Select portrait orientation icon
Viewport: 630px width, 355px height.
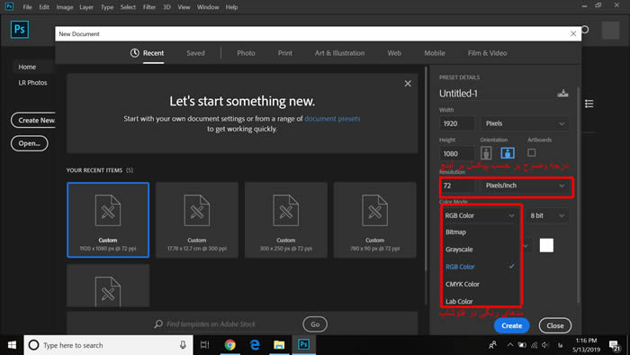(x=486, y=153)
